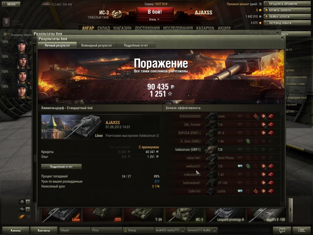Viewport: 313px width, 235px height.
Task: Open the vehicle type filter dropdown
Action: (24, 209)
